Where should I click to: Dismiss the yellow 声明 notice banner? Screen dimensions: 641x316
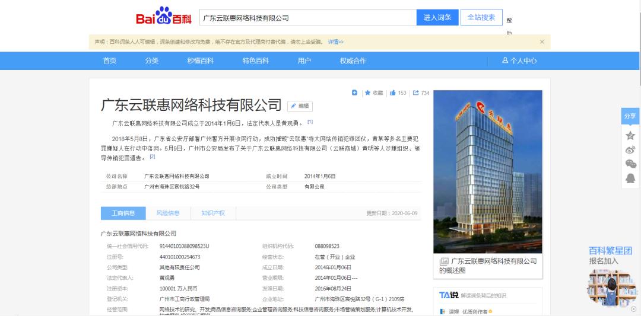point(542,42)
